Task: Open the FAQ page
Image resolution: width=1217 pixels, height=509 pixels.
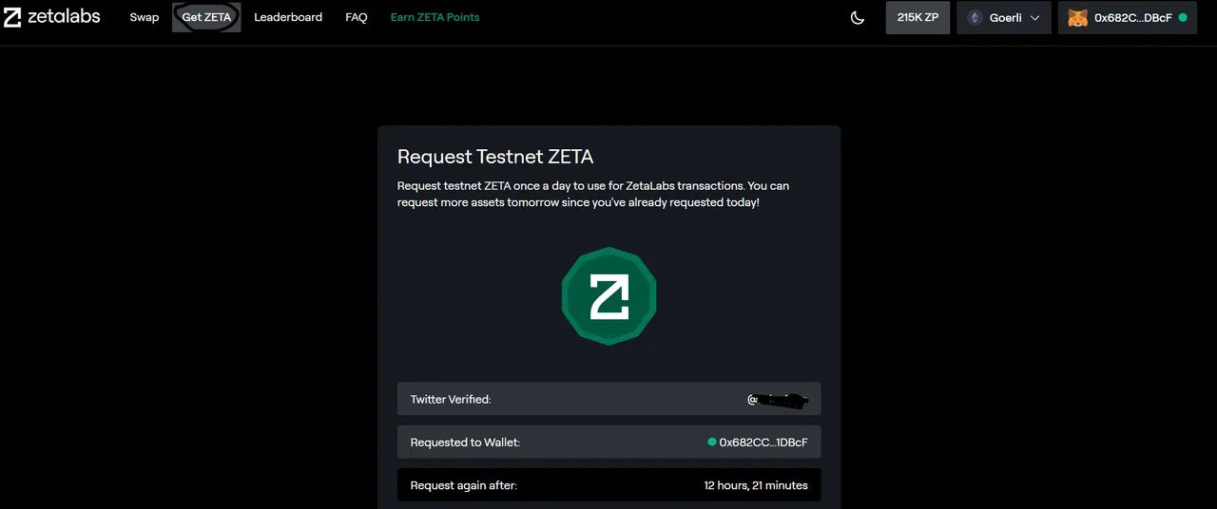Action: 357,17
